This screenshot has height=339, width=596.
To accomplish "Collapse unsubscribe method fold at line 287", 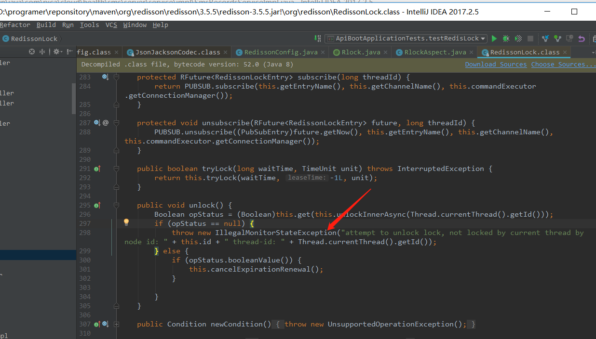I will (x=116, y=123).
